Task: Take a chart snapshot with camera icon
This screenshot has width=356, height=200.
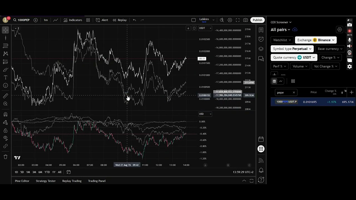Action: click(246, 20)
